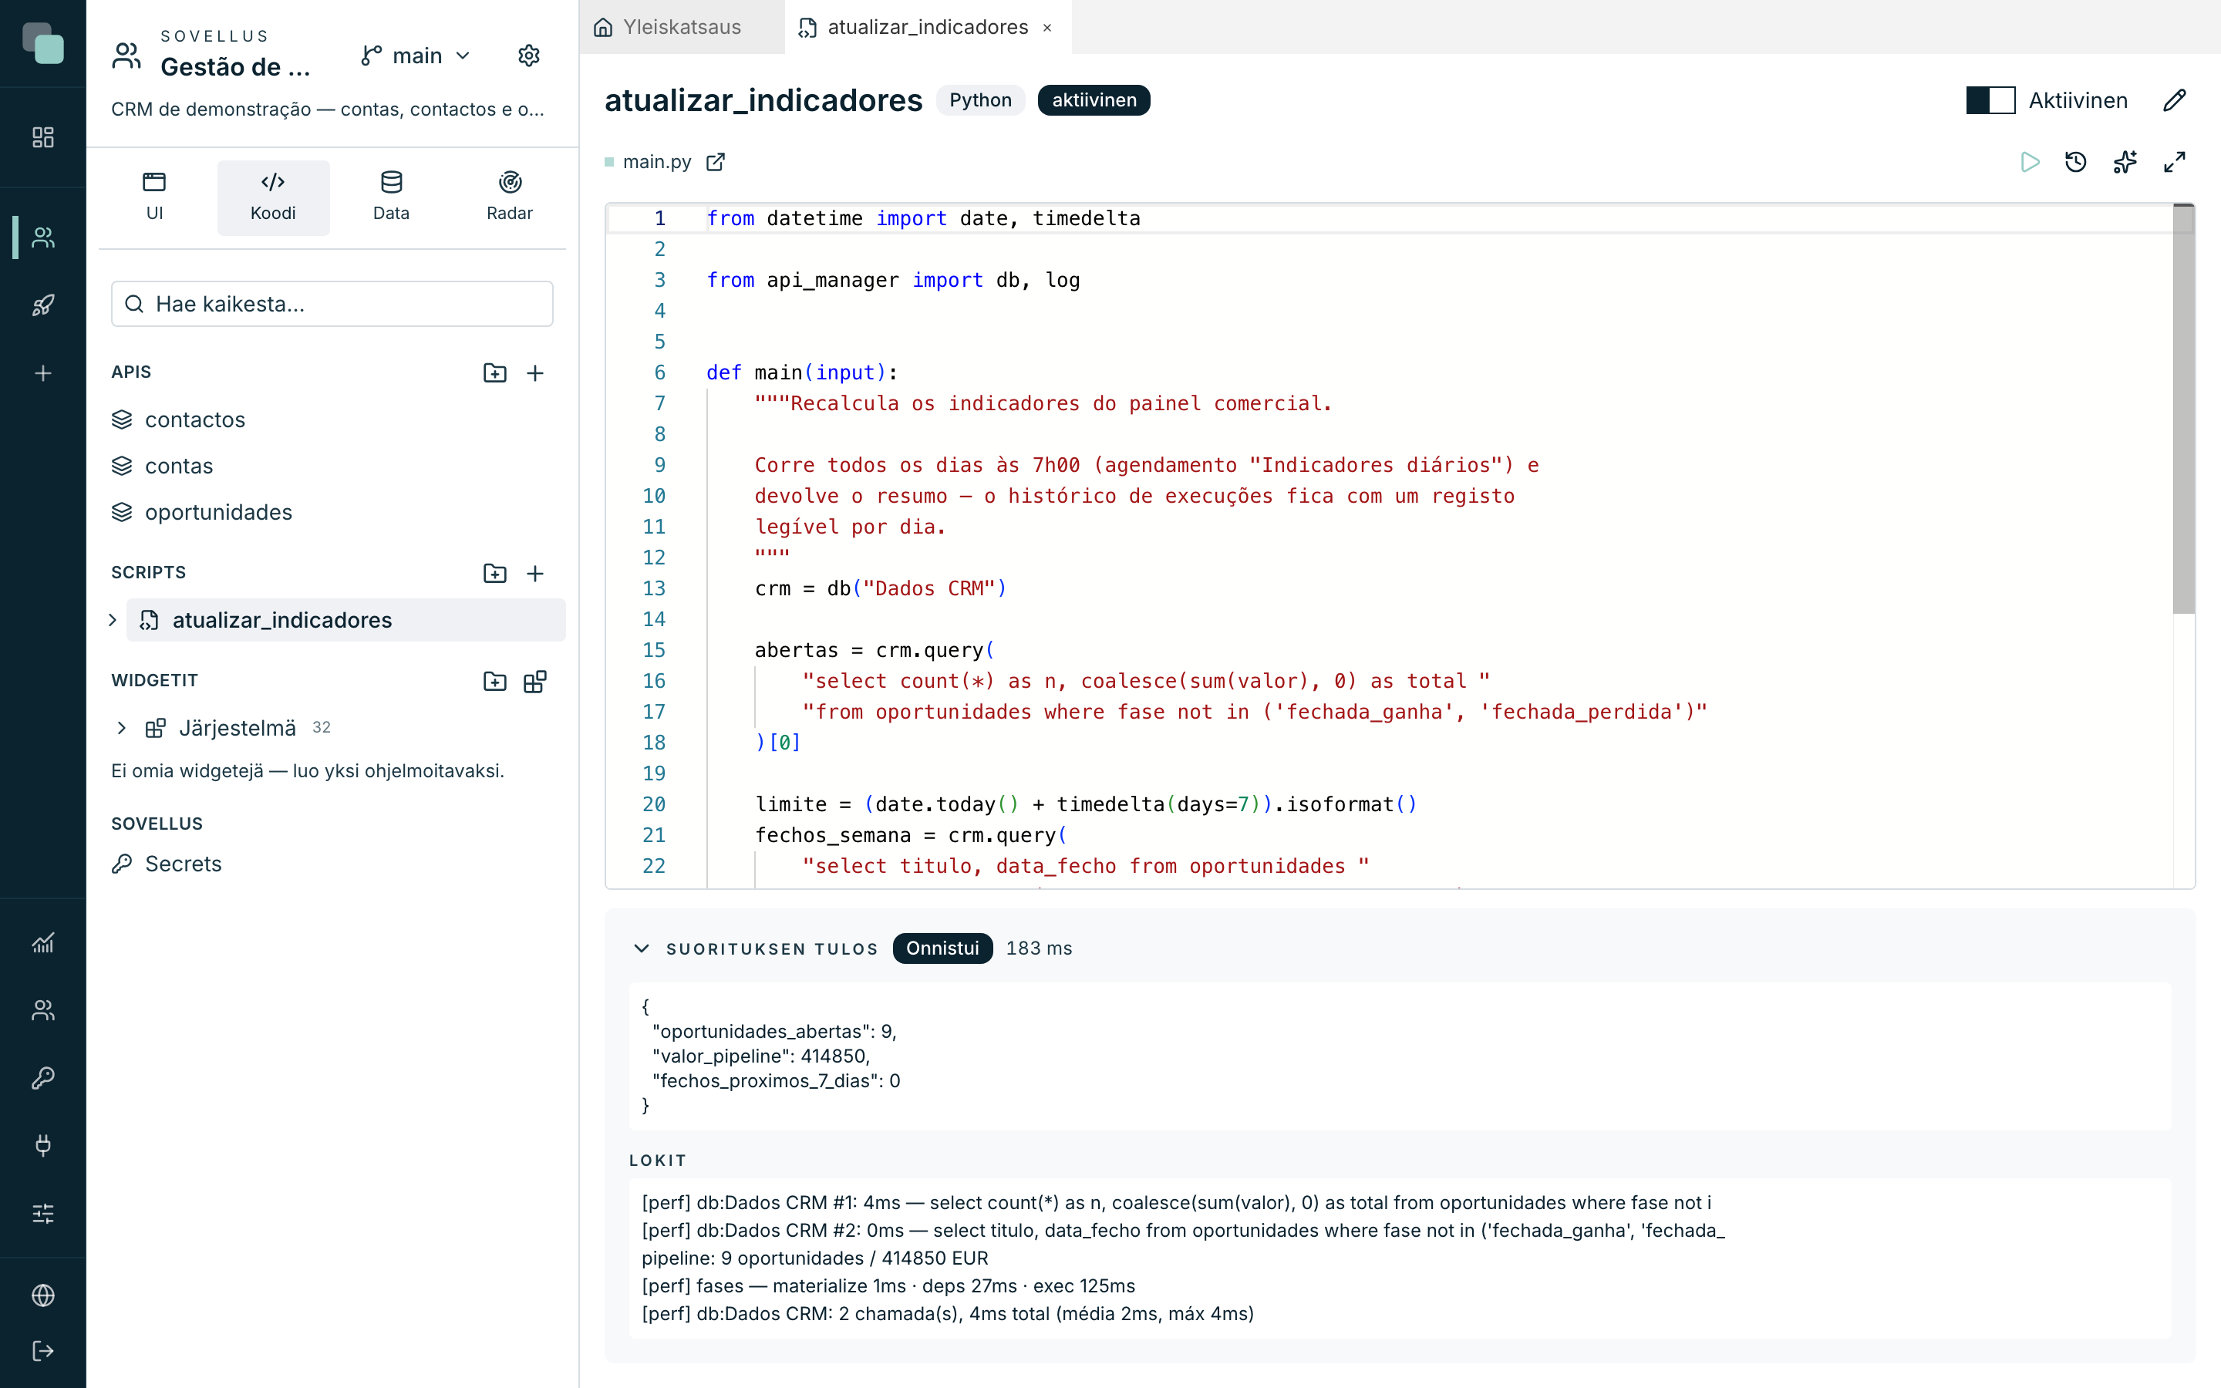The height and width of the screenshot is (1388, 2221).
Task: Switch to Data tab
Action: click(392, 197)
